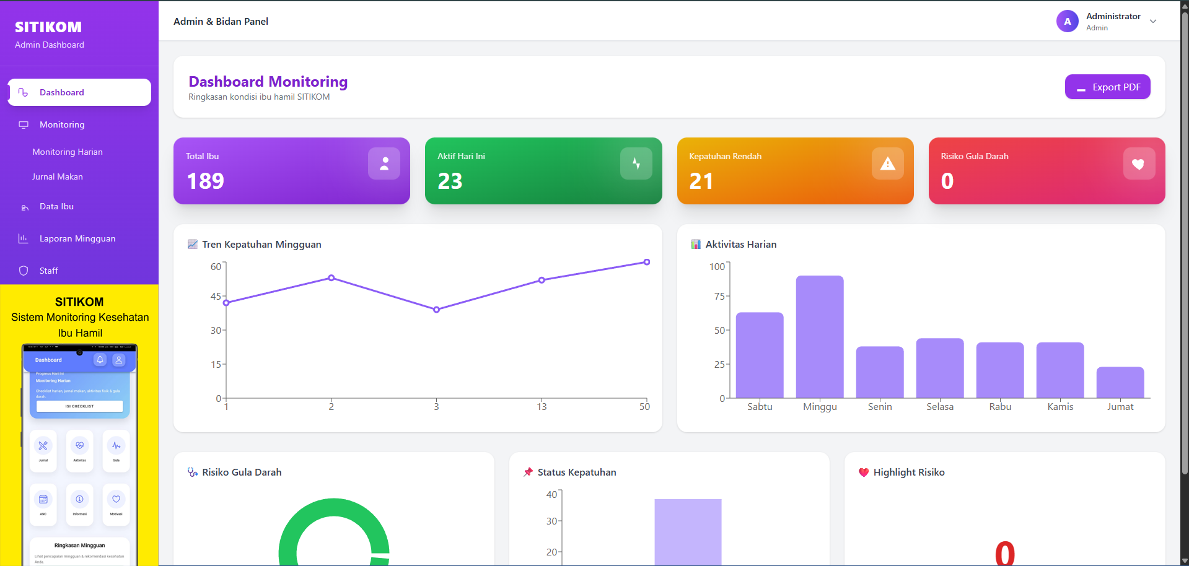Click the purple bar in Status Kepatuhan chart
The height and width of the screenshot is (566, 1189).
(x=688, y=533)
